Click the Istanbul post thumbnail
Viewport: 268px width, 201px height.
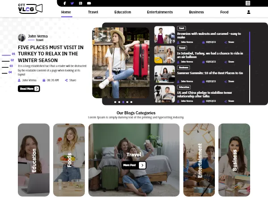pos(164,54)
